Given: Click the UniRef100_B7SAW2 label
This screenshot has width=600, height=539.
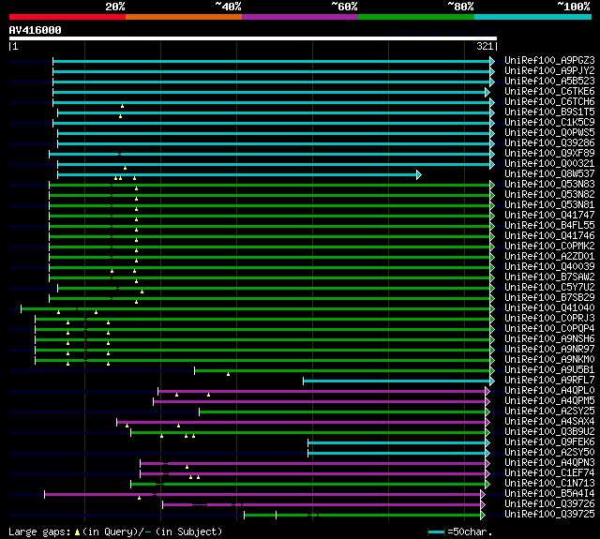Looking at the screenshot, I should pyautogui.click(x=549, y=277).
